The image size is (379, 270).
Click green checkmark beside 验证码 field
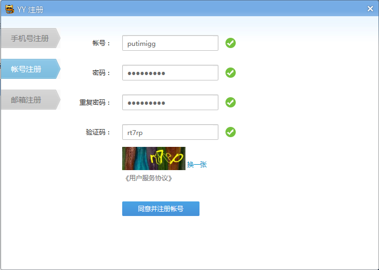(230, 132)
